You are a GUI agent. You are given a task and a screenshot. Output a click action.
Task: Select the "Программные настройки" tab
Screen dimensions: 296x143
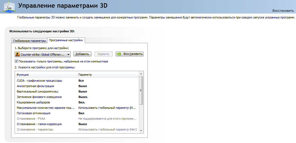click(66, 40)
